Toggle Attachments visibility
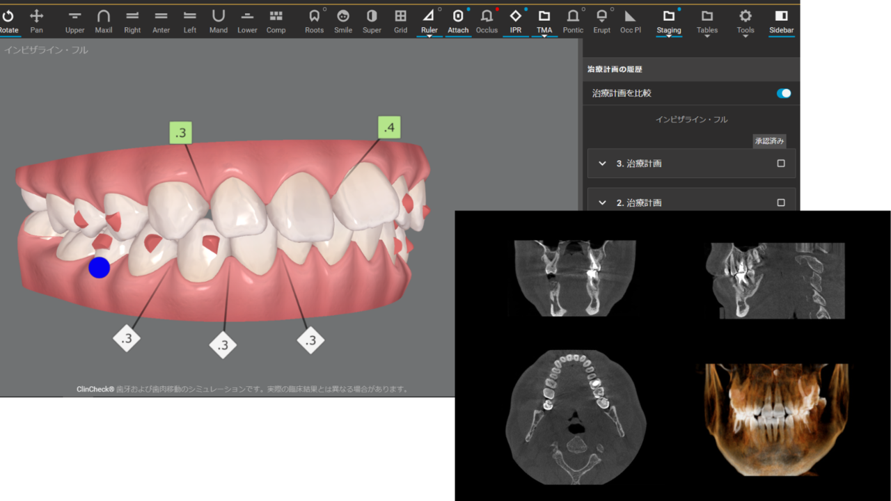The height and width of the screenshot is (501, 891). tap(458, 20)
